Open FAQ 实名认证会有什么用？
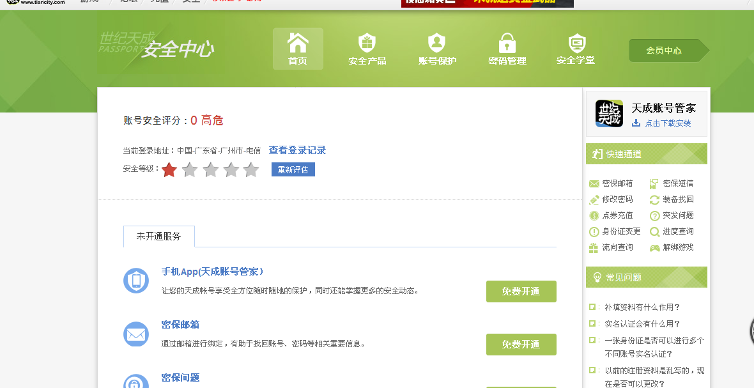Screen dimensions: 754x388 [642, 324]
